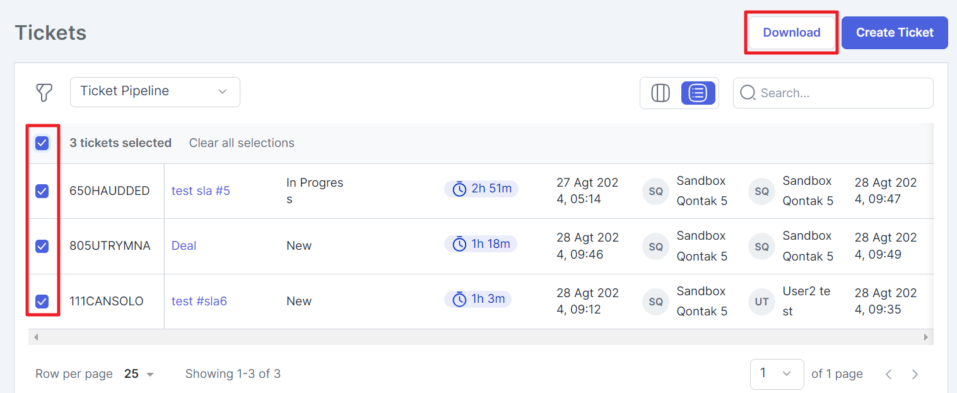This screenshot has height=393, width=957.
Task: Open the page number selector dropdown
Action: (777, 374)
